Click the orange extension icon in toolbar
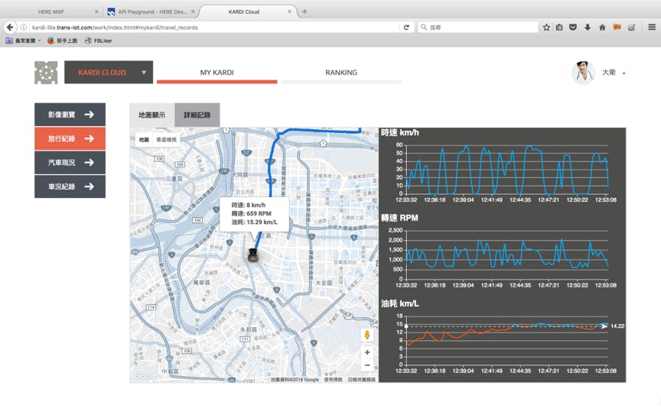 pos(617,28)
